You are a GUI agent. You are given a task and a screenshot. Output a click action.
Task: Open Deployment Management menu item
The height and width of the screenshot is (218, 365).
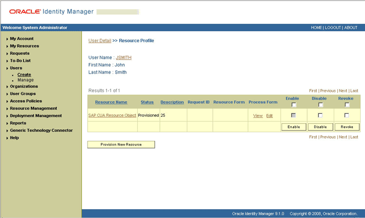[x=36, y=116]
